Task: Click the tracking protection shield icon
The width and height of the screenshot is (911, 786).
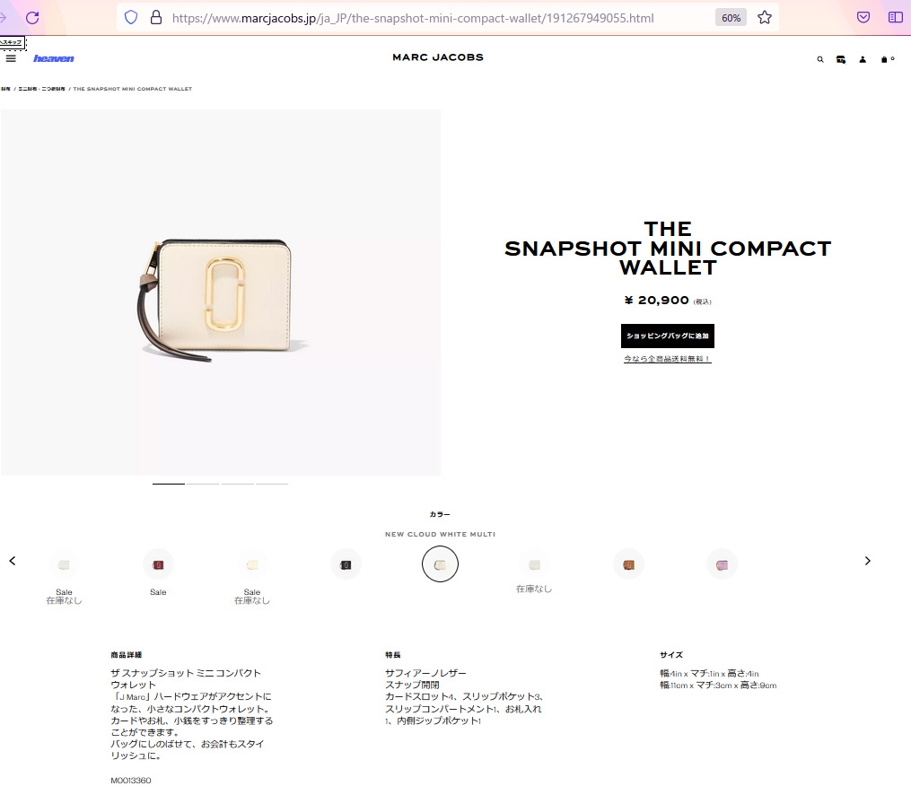Action: click(131, 18)
